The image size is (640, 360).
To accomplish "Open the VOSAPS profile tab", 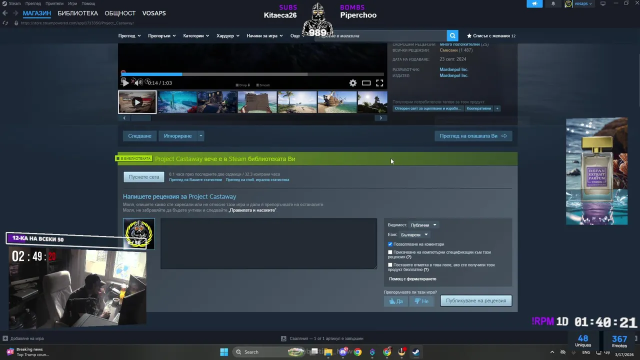I will tap(154, 13).
